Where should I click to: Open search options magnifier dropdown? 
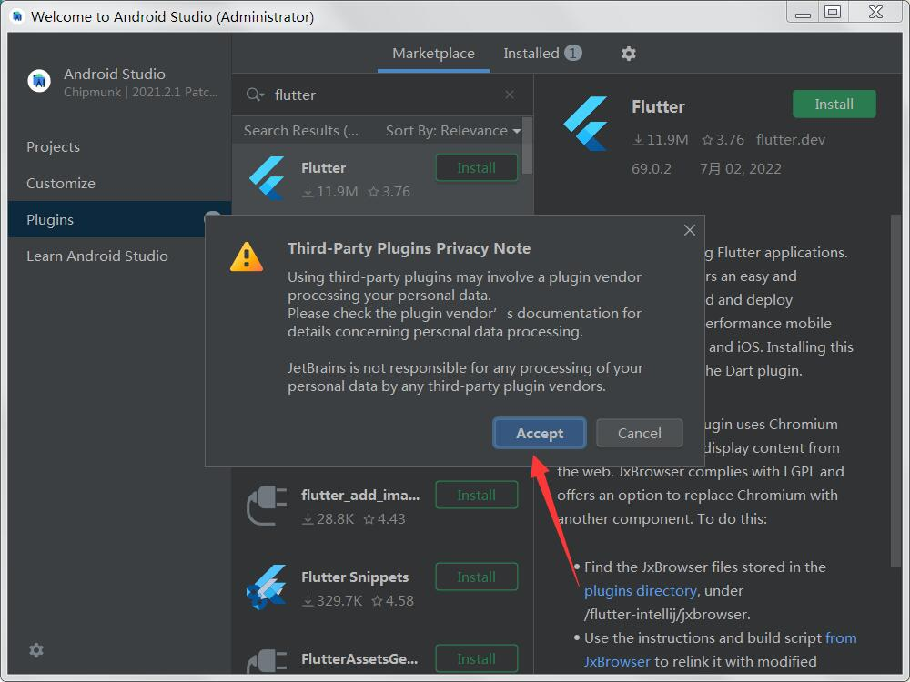255,95
